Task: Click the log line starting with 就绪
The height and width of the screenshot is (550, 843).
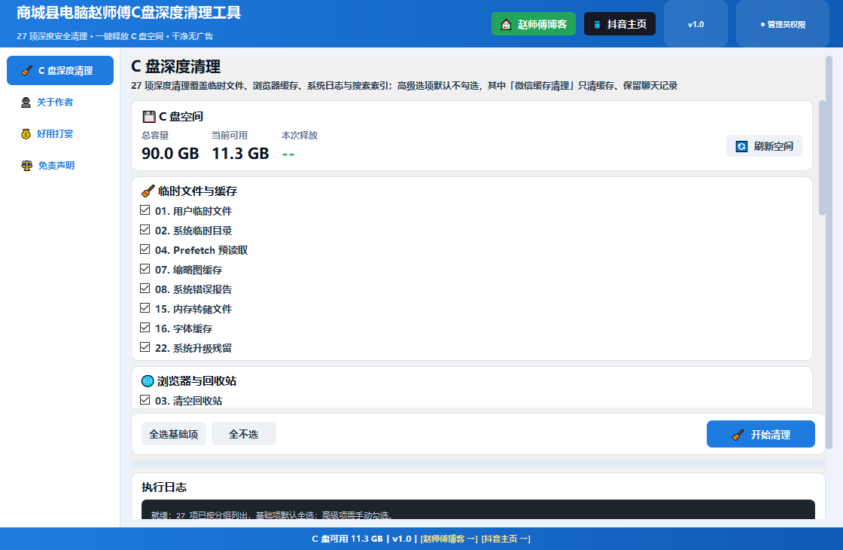Action: coord(272,515)
